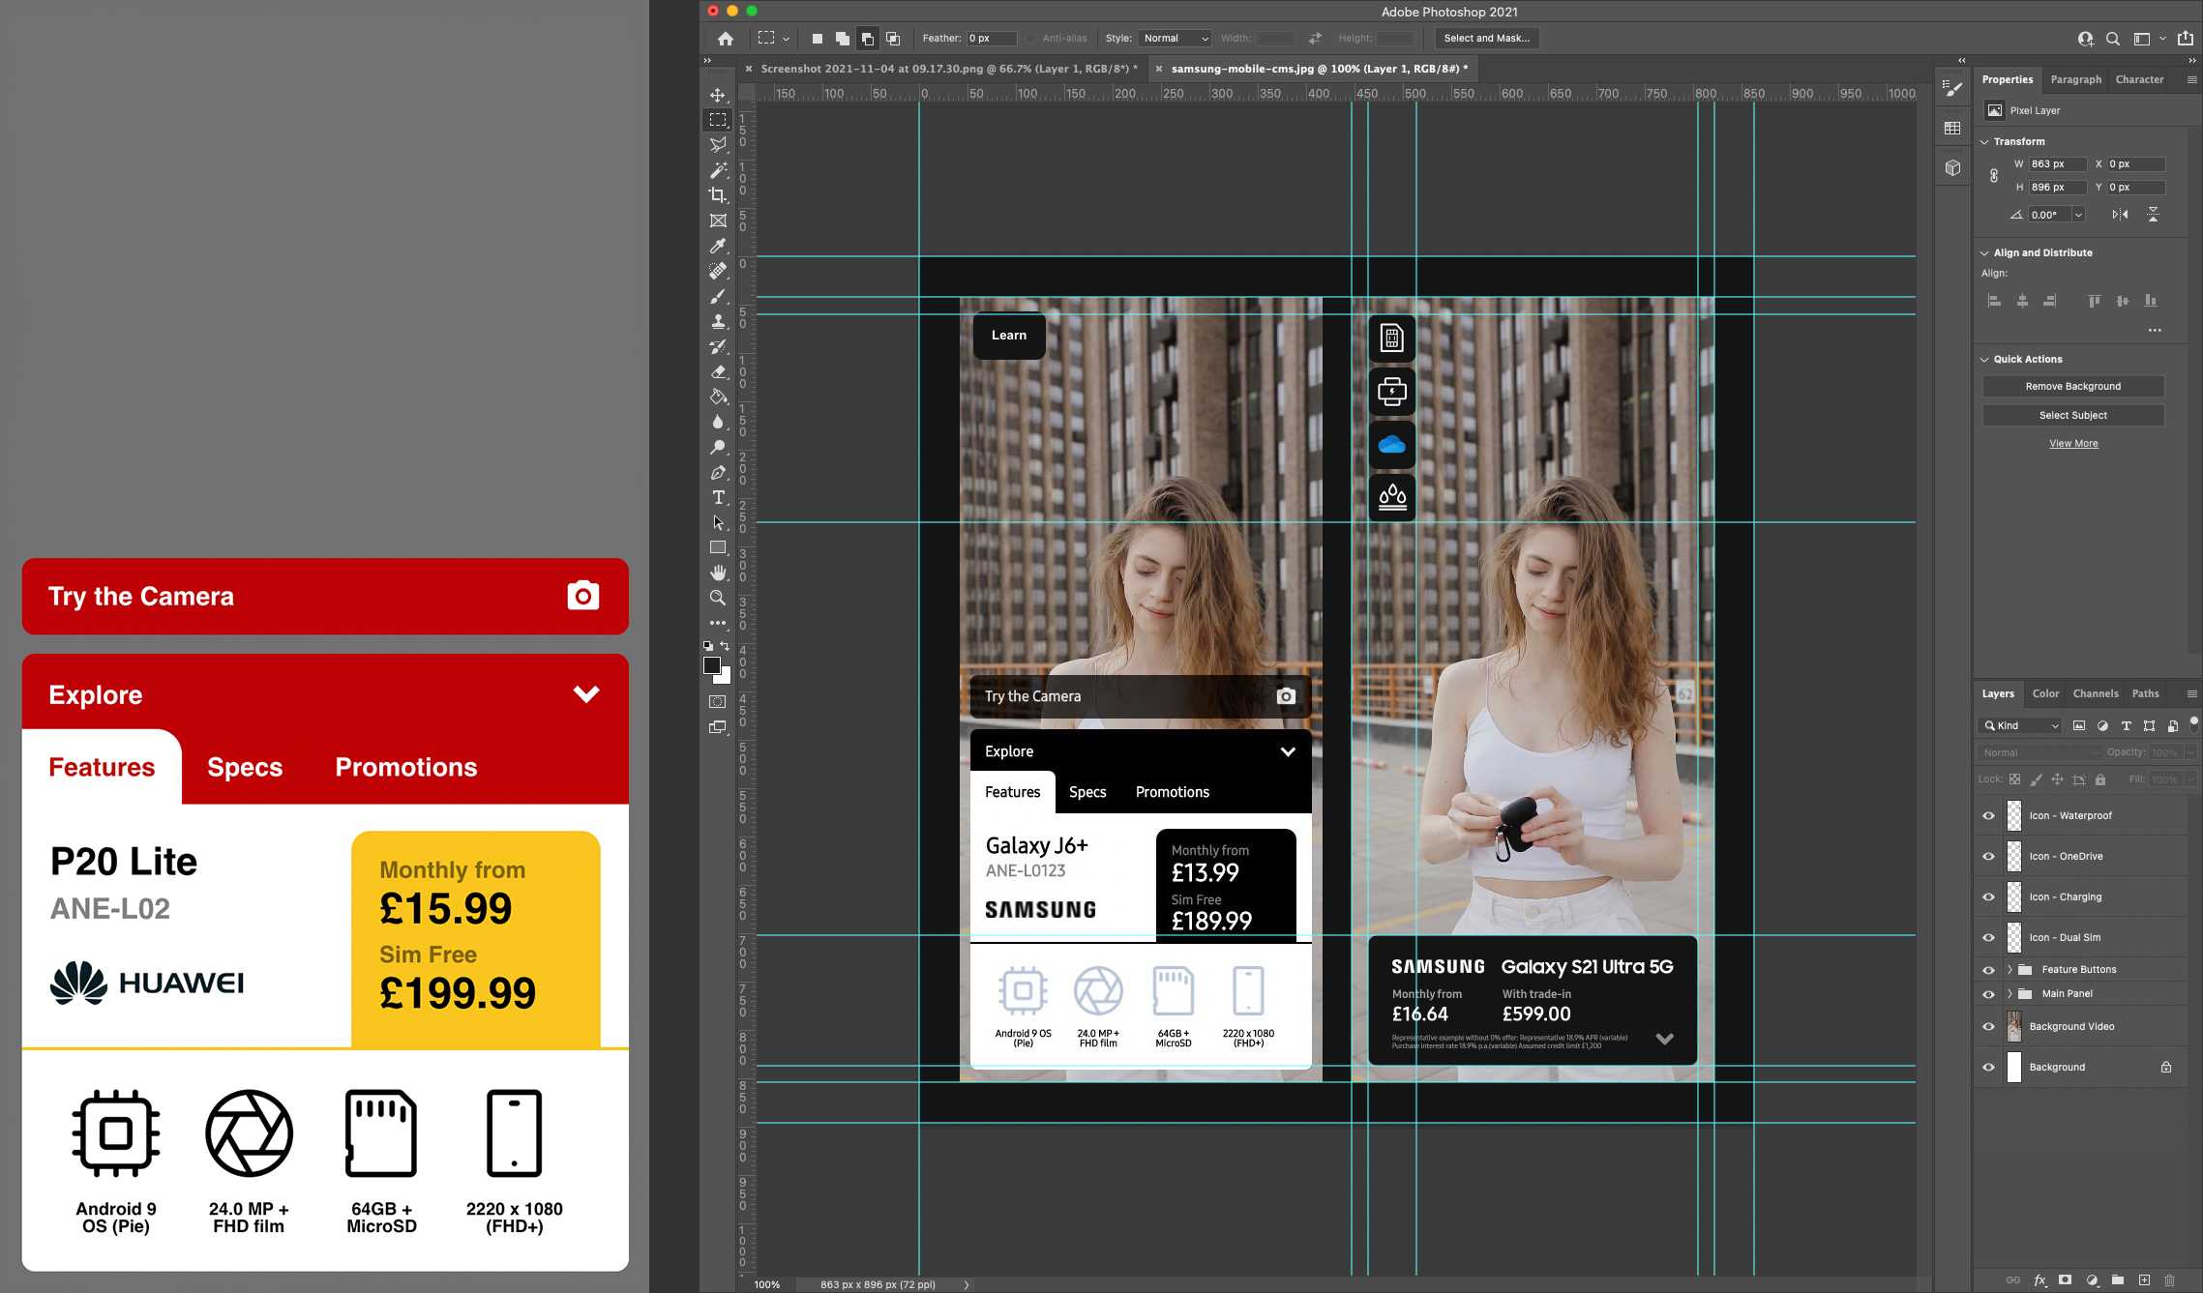Open the Character panel tab
Screen dimensions: 2203x1293
[x=2138, y=79]
